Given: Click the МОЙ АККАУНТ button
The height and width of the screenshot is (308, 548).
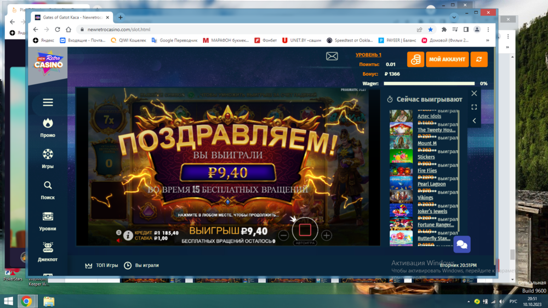Looking at the screenshot, I should [447, 59].
